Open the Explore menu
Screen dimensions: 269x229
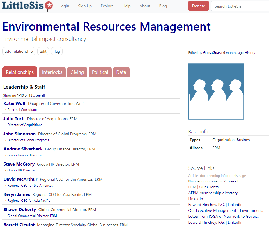tap(107, 6)
